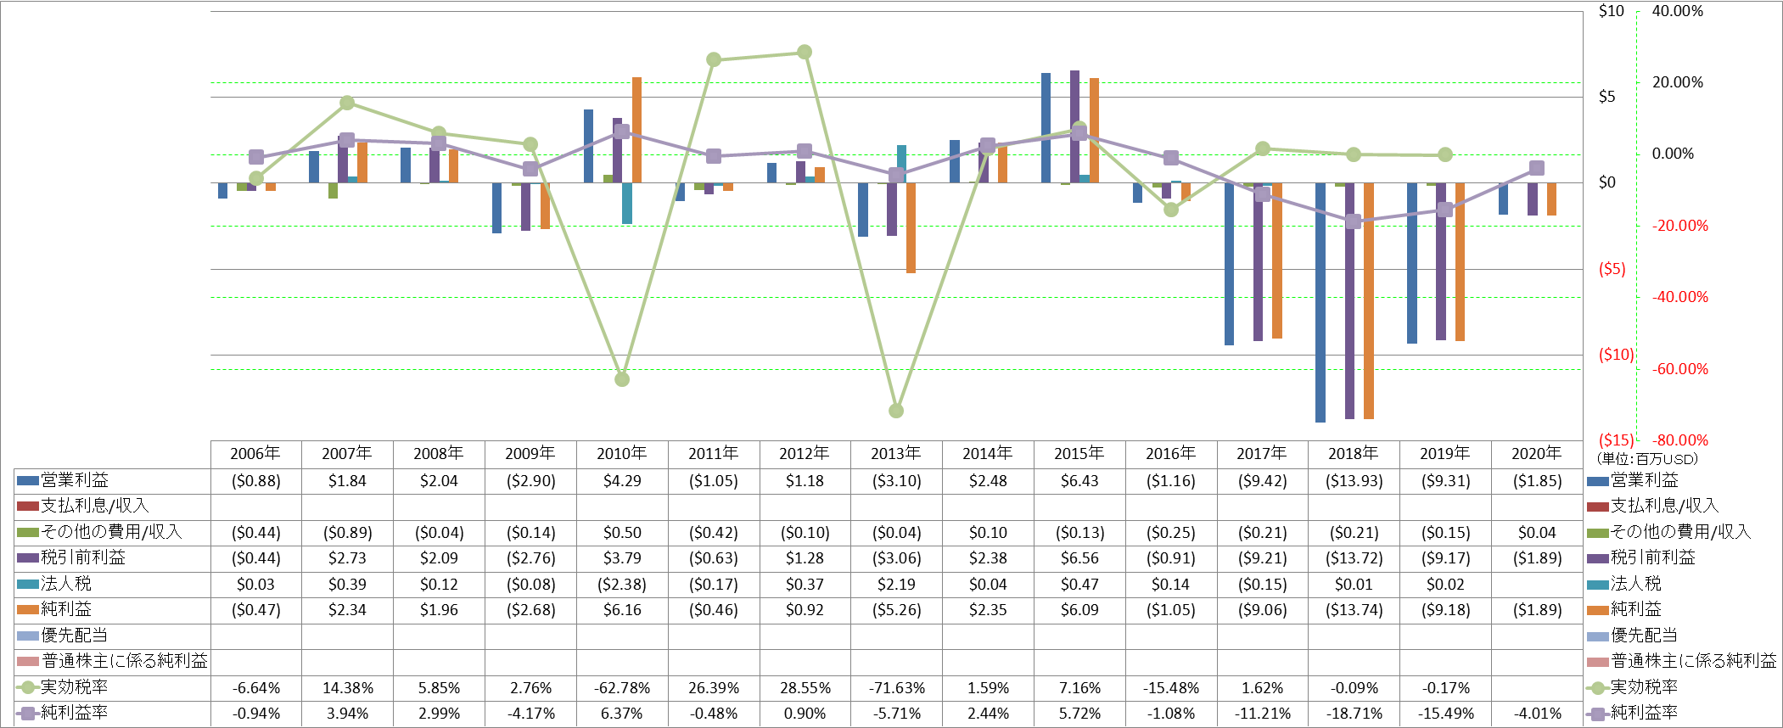Image resolution: width=1783 pixels, height=728 pixels.
Task: Click the 税引前利益 row label on the left
Action: pos(83,557)
